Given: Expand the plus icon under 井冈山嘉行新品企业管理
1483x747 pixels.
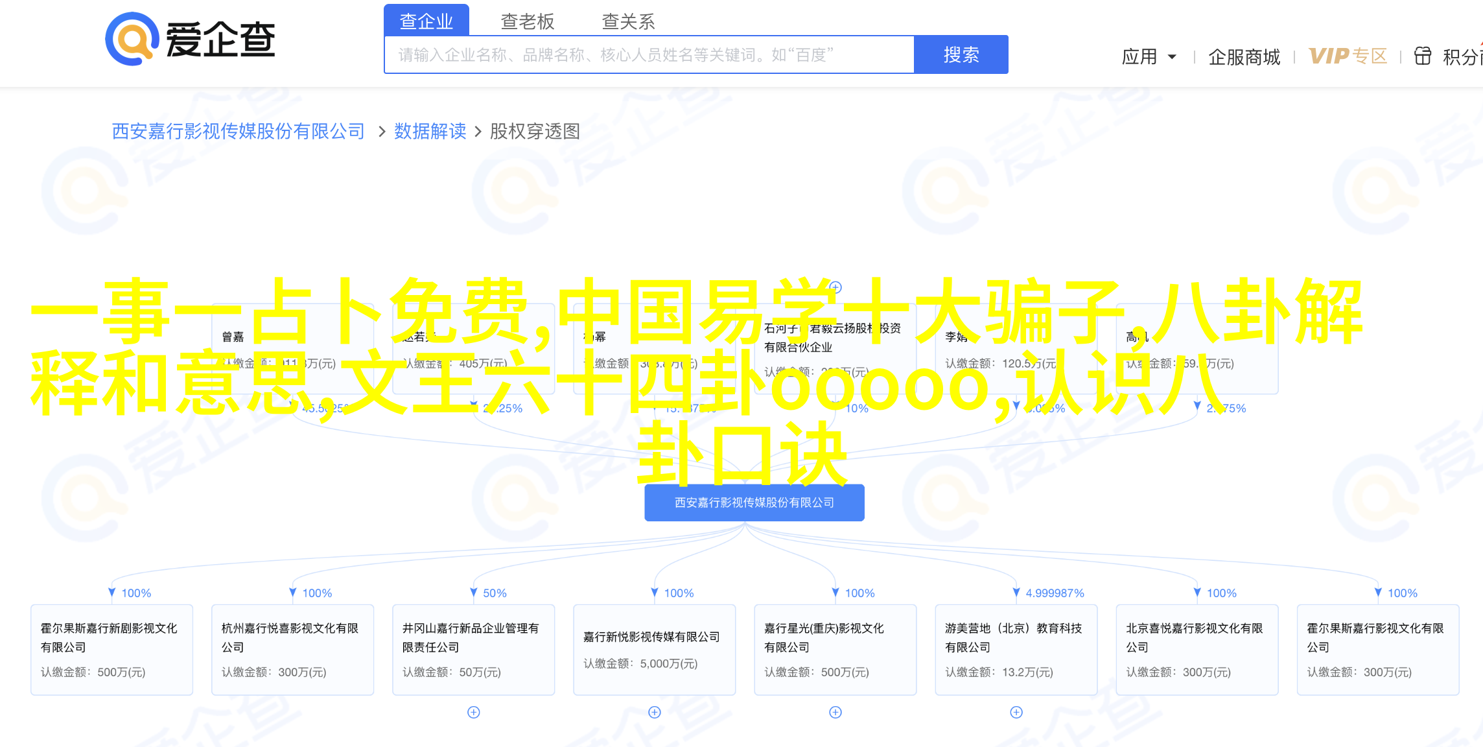Looking at the screenshot, I should pyautogui.click(x=474, y=712).
